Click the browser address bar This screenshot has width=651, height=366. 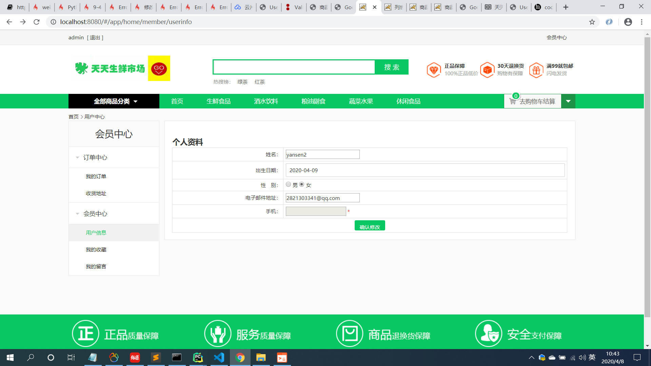coord(319,22)
